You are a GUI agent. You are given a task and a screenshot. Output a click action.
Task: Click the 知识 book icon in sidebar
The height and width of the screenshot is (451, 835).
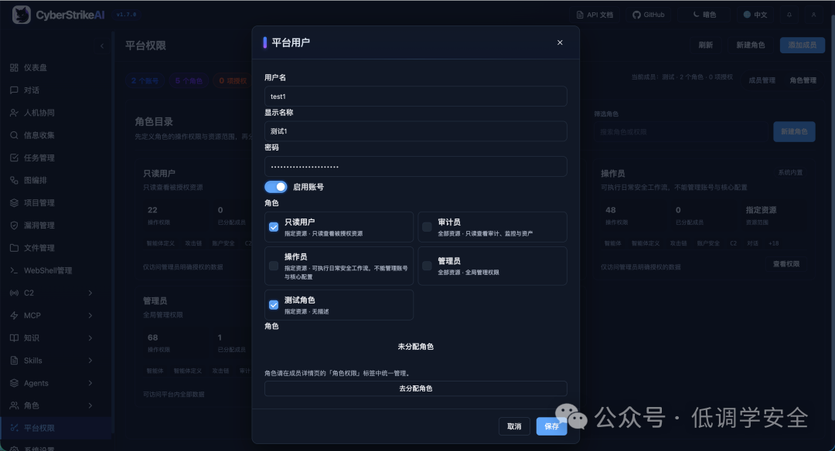tap(15, 337)
